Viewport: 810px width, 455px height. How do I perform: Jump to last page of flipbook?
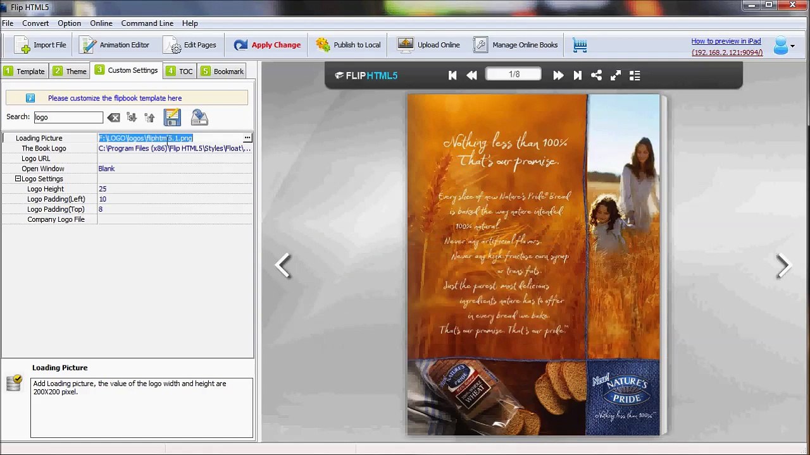click(577, 75)
